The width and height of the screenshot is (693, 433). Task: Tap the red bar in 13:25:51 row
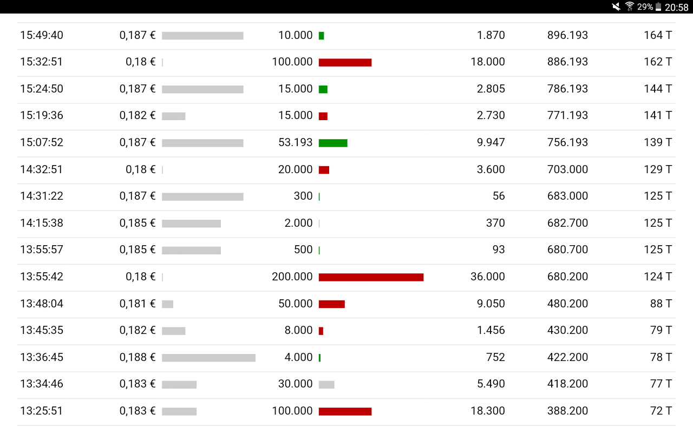coord(345,411)
